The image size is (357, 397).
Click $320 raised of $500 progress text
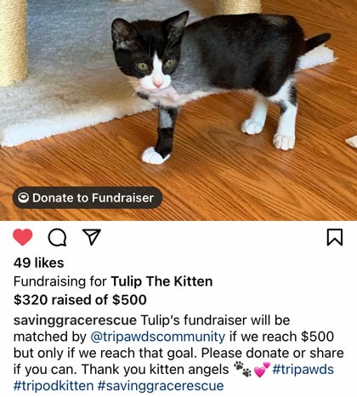(80, 300)
